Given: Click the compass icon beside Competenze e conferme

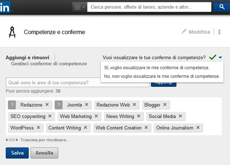Looking at the screenshot, I should click(x=12, y=32).
